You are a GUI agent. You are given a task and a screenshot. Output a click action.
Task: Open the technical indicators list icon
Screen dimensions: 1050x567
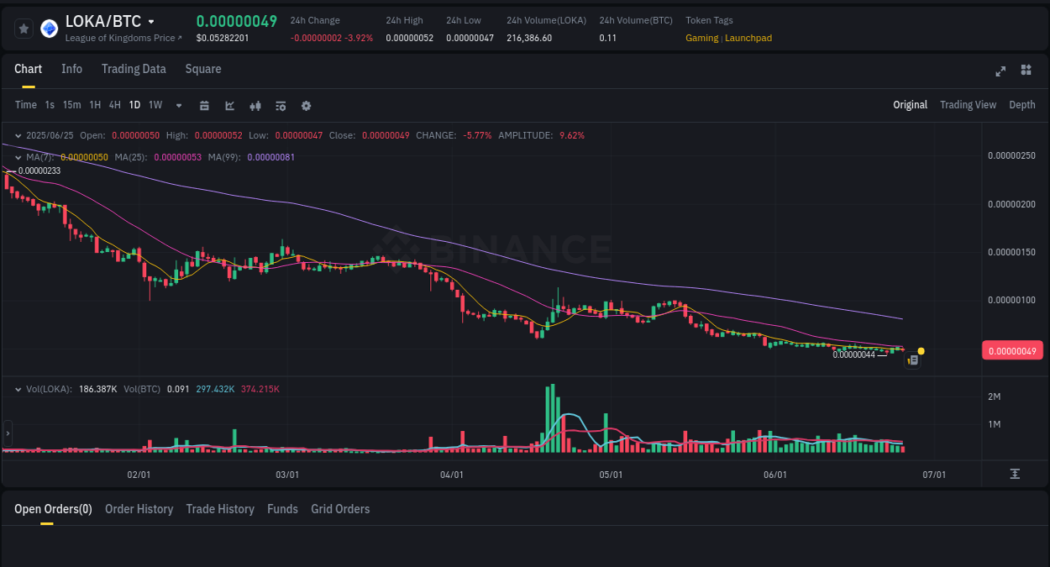[x=280, y=105]
